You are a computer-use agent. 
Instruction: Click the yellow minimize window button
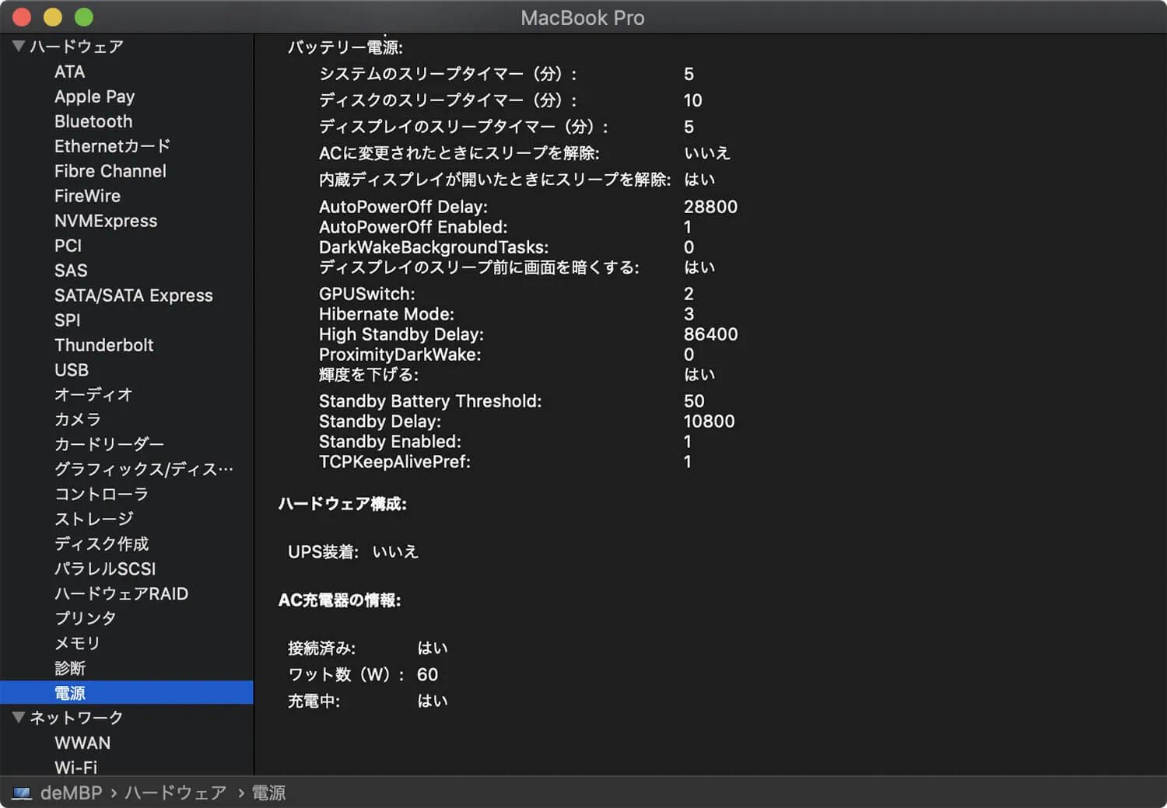(53, 17)
